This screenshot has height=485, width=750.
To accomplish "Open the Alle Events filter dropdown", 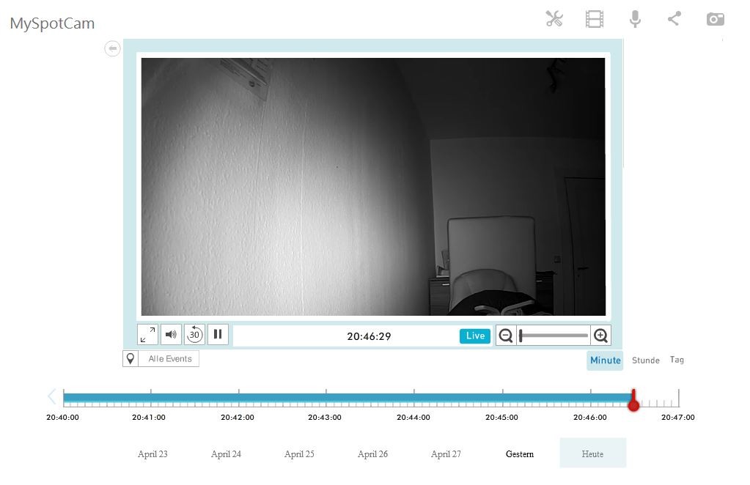I will coord(169,359).
